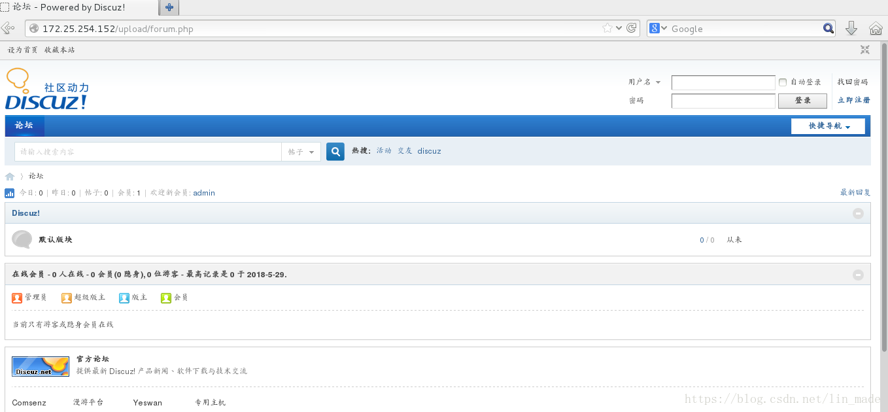Image resolution: width=888 pixels, height=412 pixels.
Task: Click the 登录 button
Action: 802,101
